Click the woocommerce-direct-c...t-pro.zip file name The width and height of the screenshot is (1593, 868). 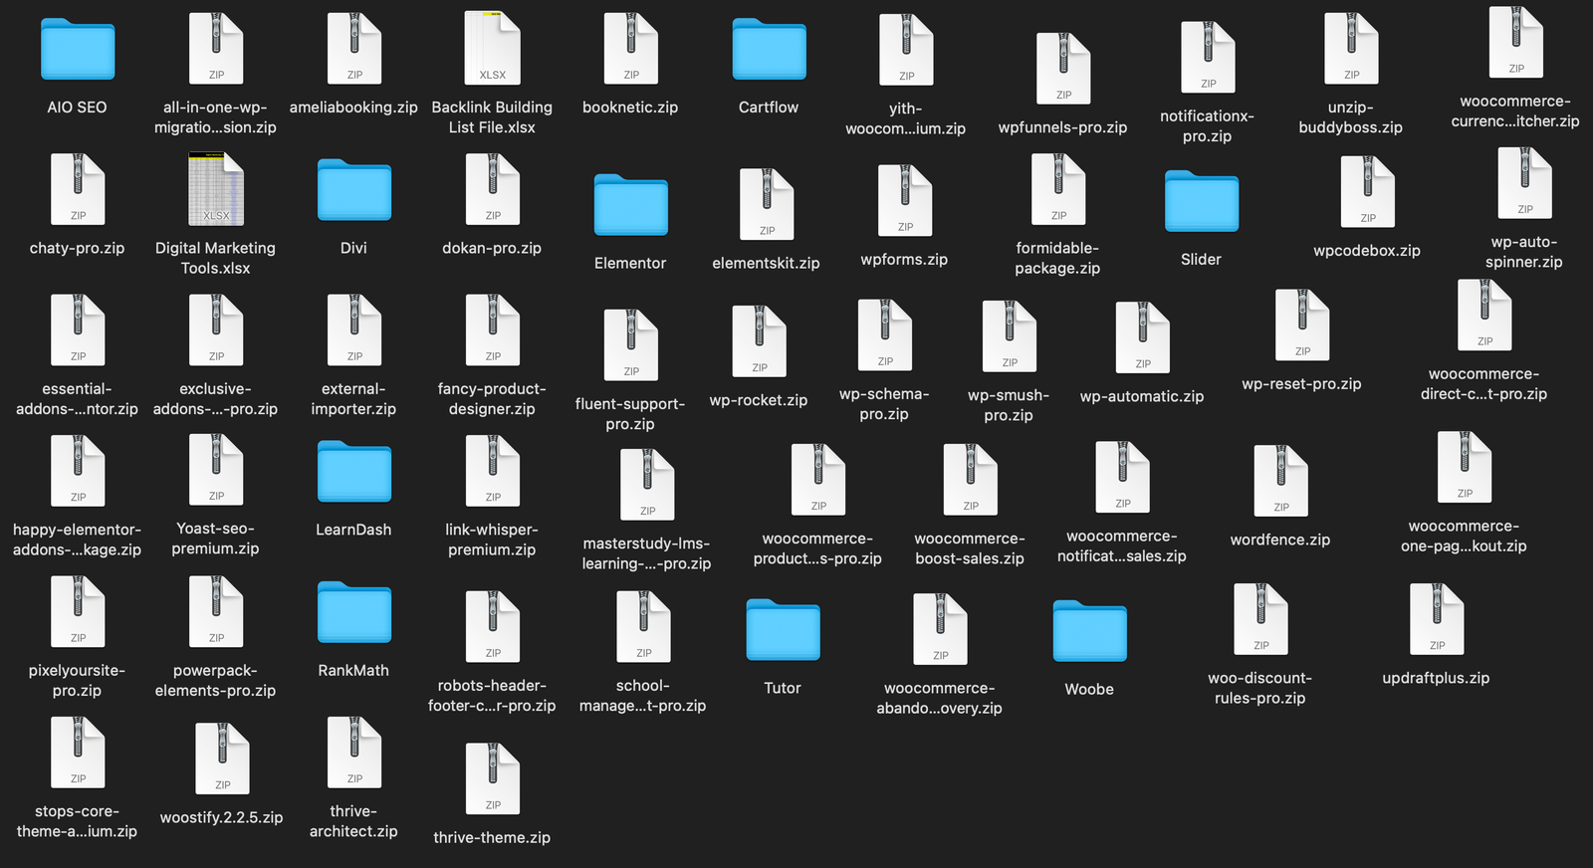(1483, 384)
